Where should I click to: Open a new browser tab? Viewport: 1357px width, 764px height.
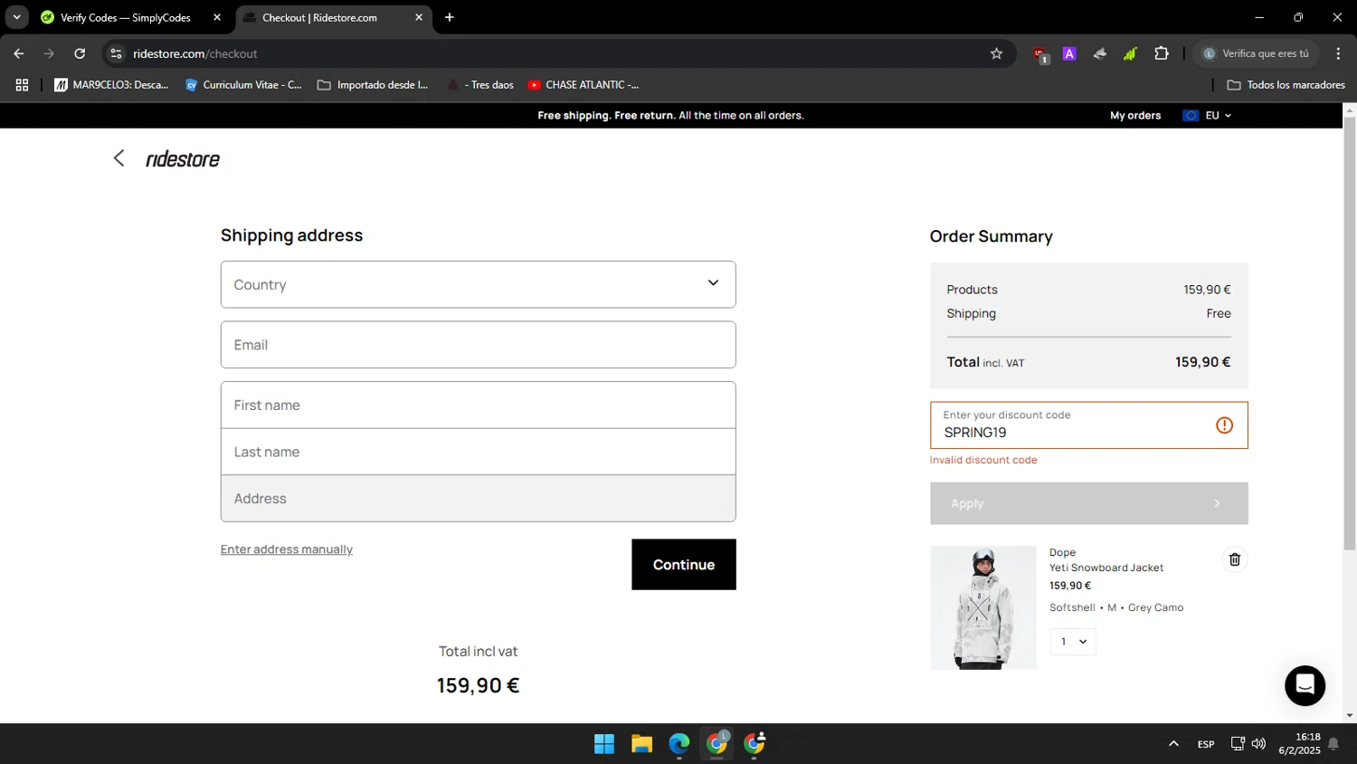click(450, 17)
